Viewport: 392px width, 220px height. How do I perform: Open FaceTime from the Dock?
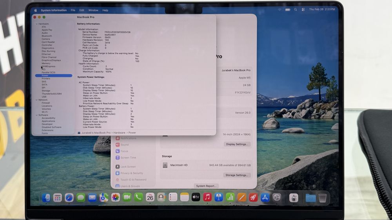pyautogui.click(x=127, y=197)
